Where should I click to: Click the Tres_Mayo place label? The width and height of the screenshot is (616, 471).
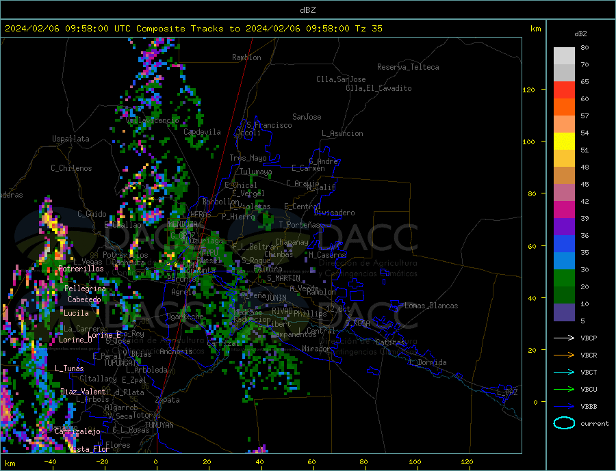[x=248, y=158]
